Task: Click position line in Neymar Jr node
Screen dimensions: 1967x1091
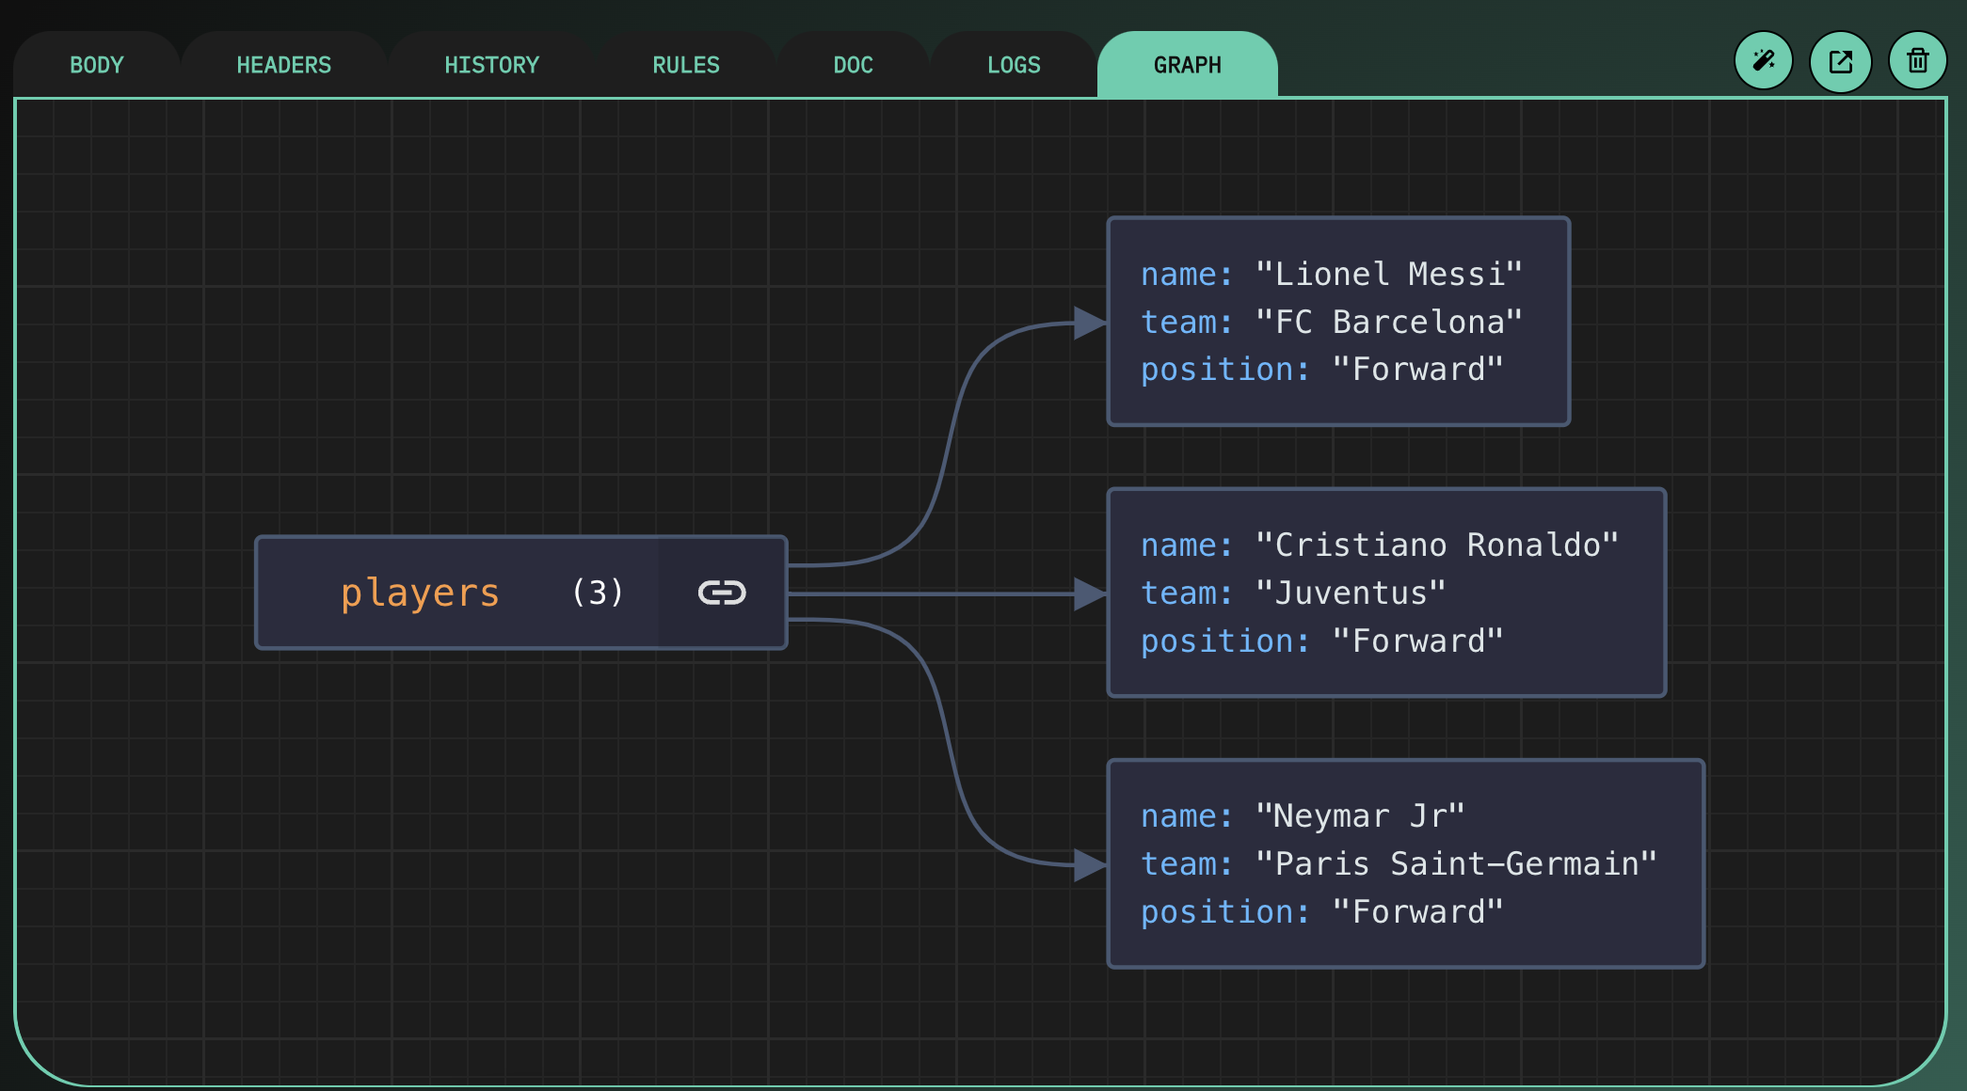Action: pos(1322,912)
